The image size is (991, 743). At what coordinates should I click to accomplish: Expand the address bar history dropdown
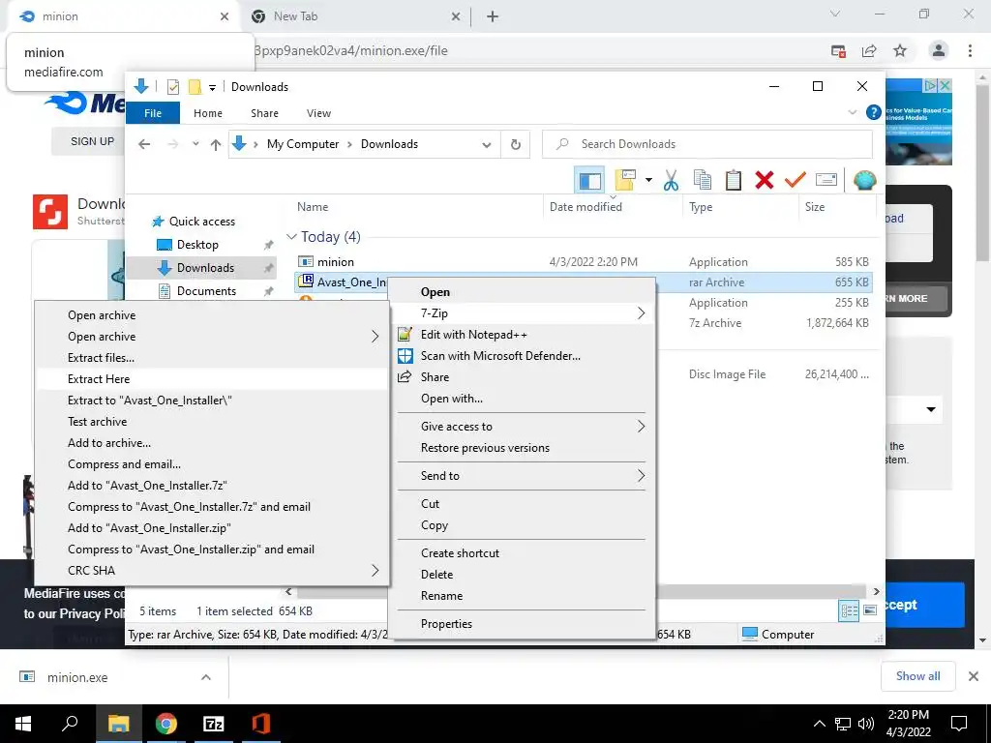[487, 145]
